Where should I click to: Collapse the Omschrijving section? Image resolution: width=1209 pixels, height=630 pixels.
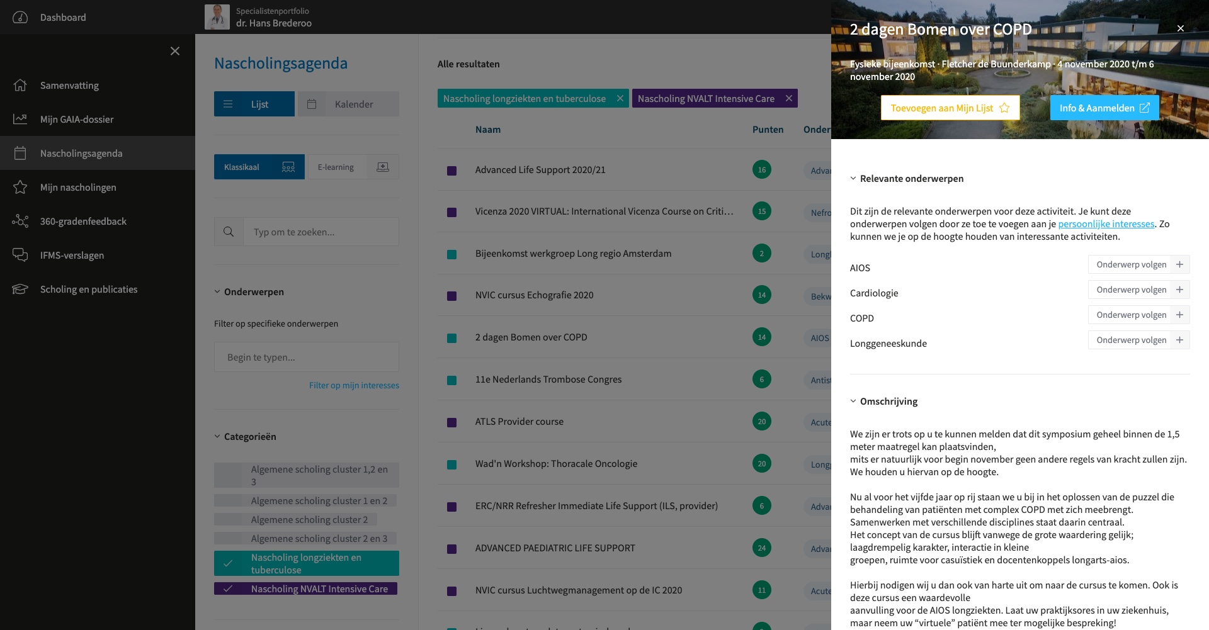tap(883, 401)
